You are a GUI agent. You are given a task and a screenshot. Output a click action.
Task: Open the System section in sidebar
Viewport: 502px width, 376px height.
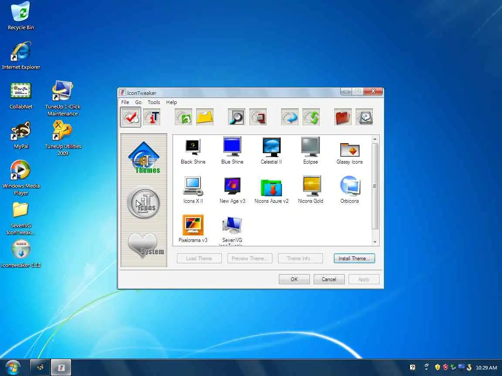(146, 245)
